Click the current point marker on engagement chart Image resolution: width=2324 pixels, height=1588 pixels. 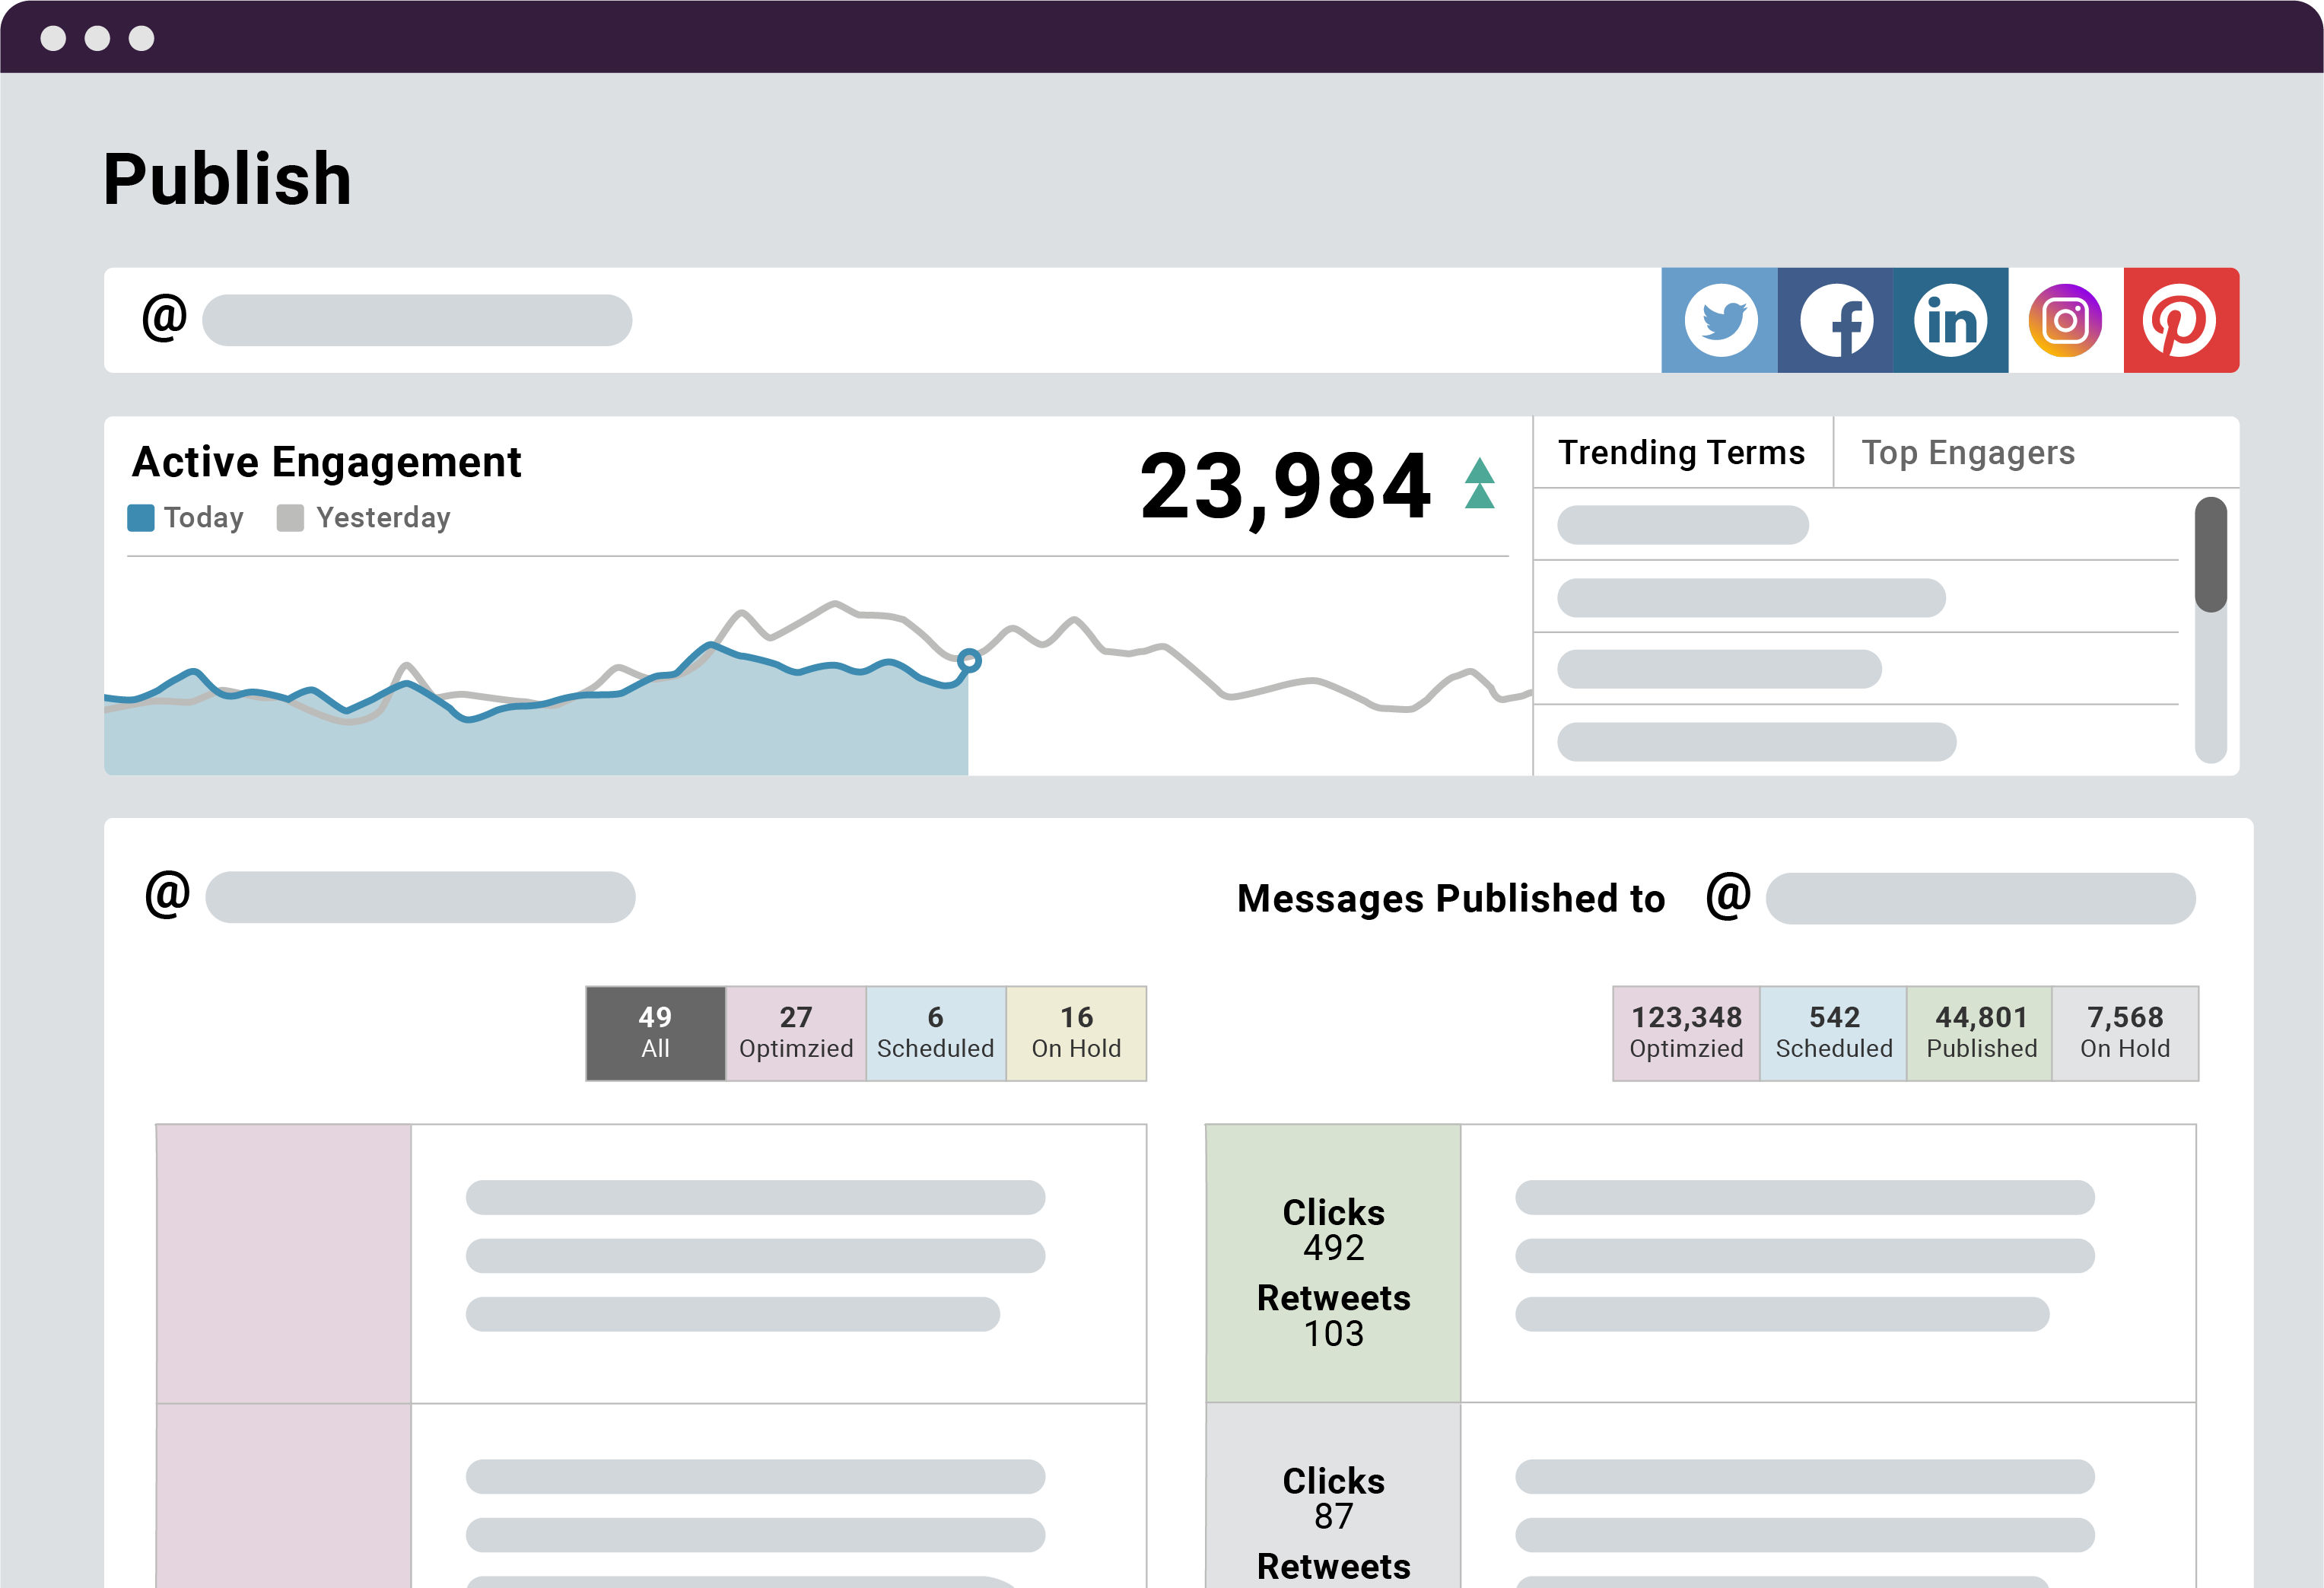969,661
